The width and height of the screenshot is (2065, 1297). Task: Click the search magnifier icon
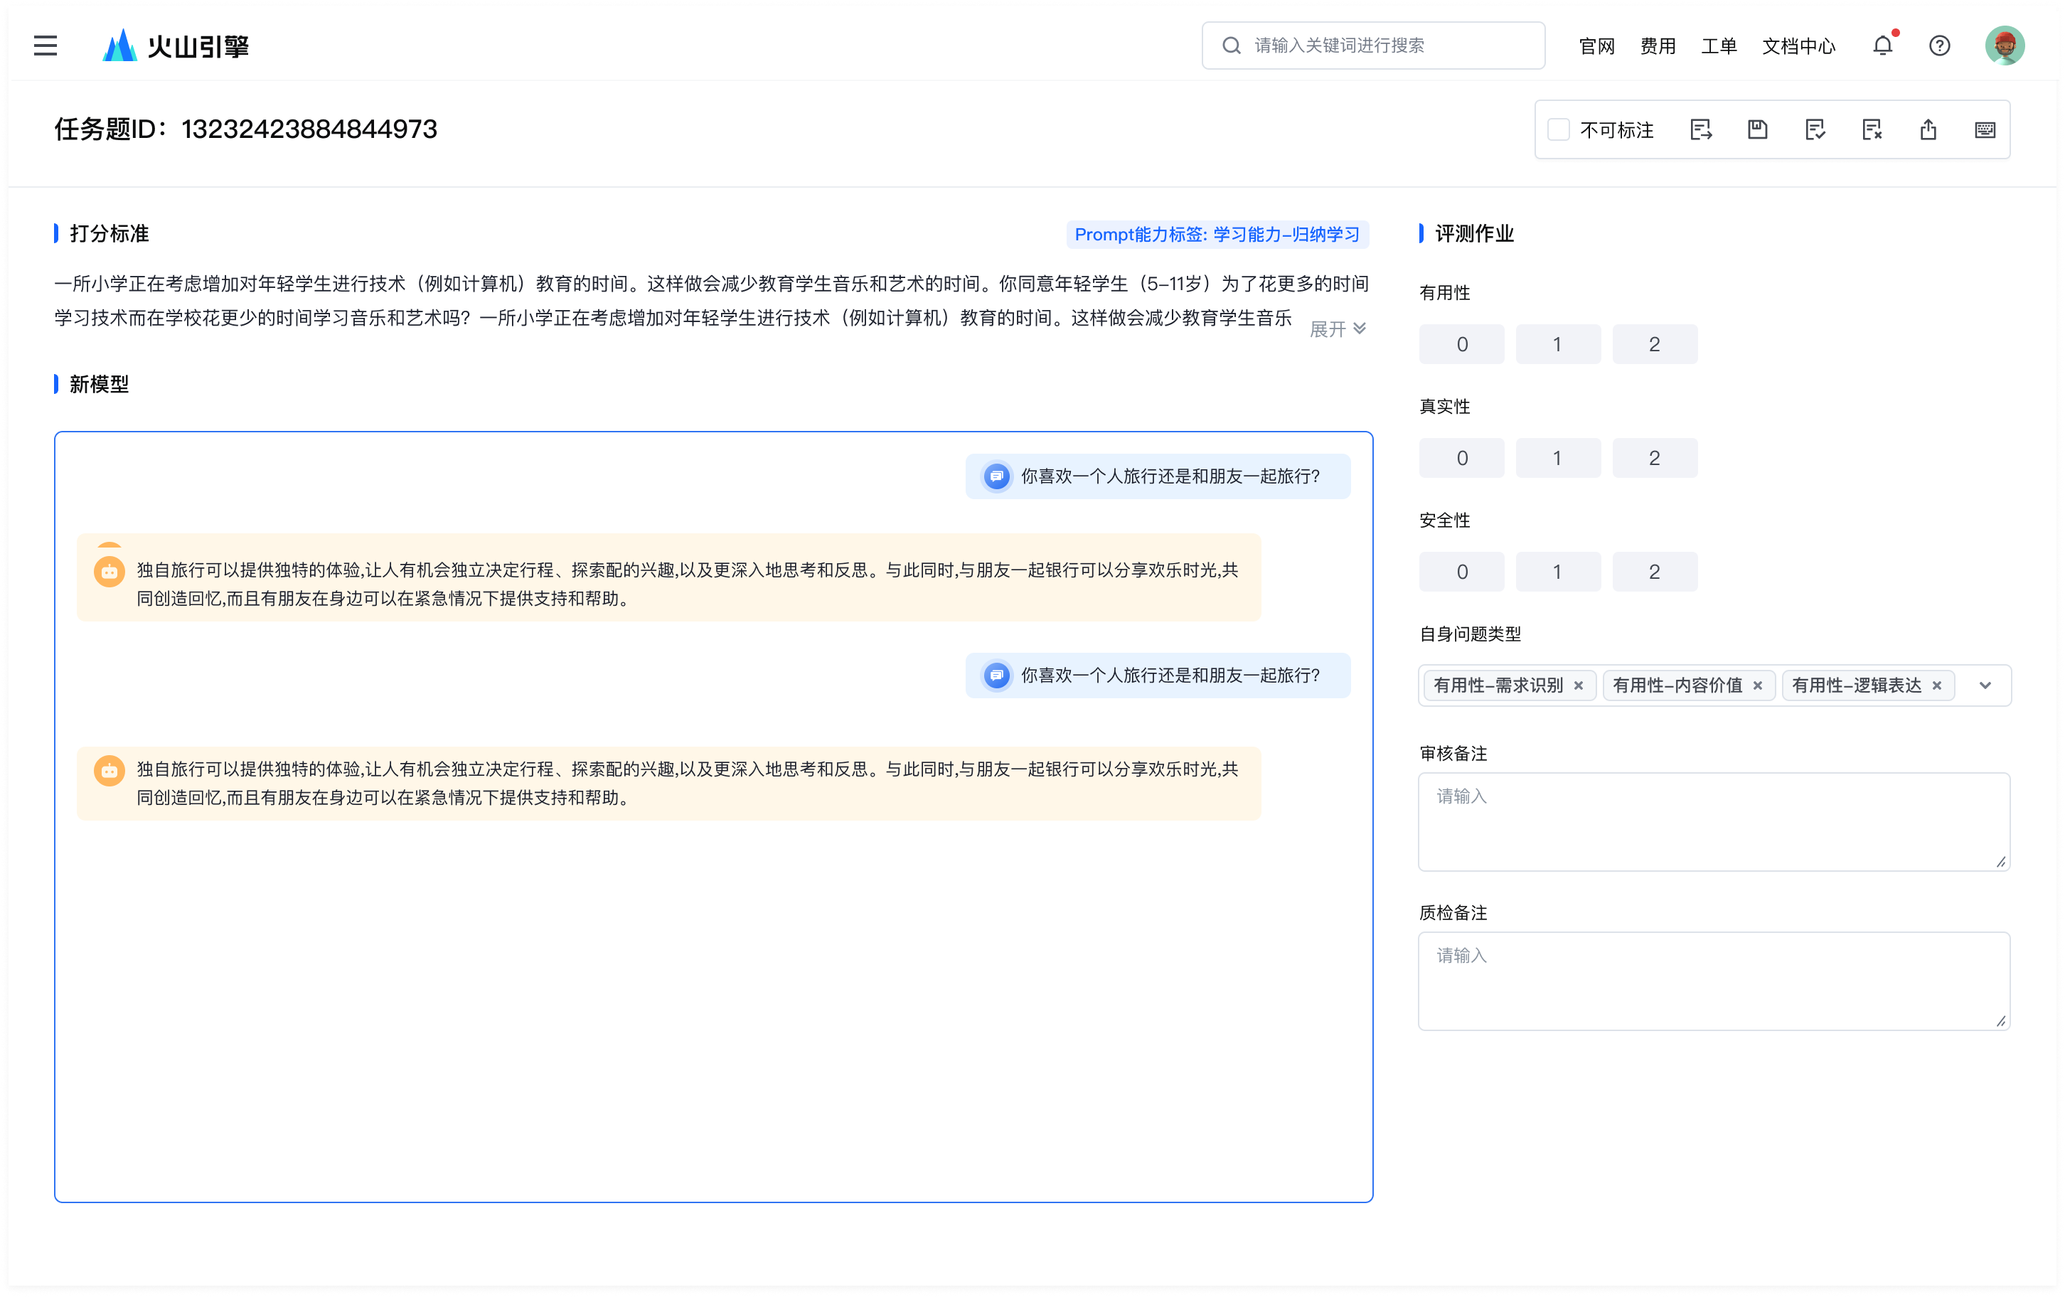1232,46
